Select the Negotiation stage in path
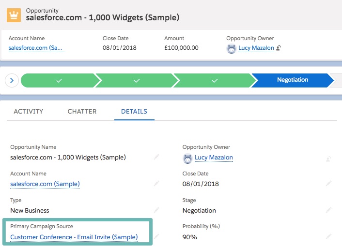 click(293, 80)
